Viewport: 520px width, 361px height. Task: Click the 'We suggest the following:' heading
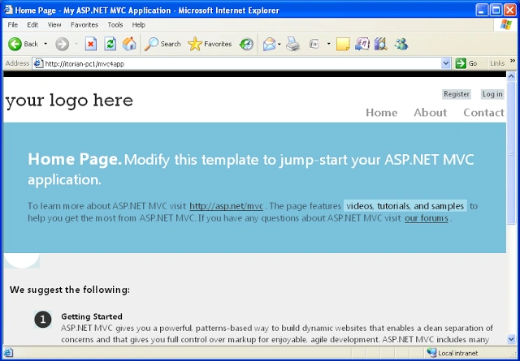click(70, 290)
